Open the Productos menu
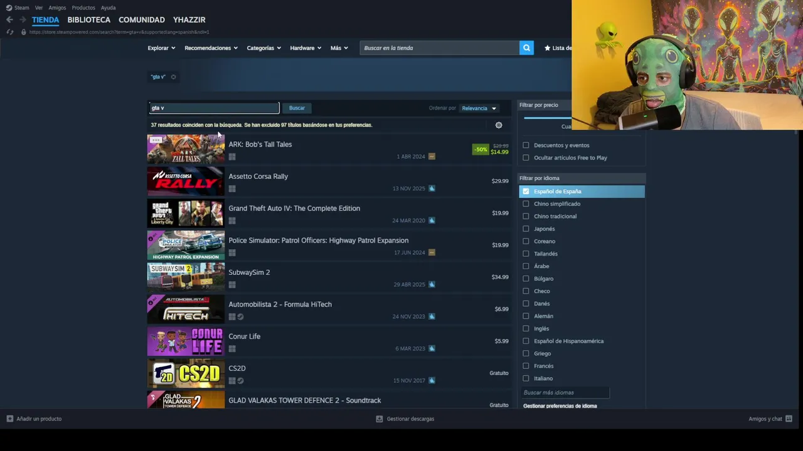Image resolution: width=803 pixels, height=451 pixels. click(83, 8)
